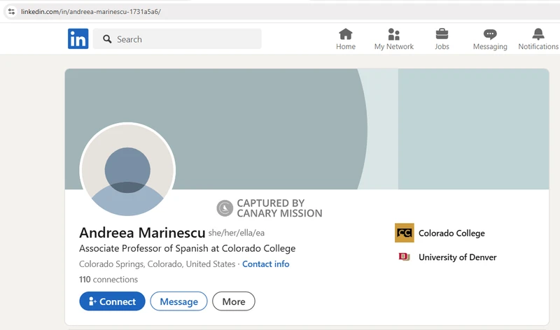This screenshot has height=330, width=560.
Task: Open the Contact info link
Action: point(266,264)
